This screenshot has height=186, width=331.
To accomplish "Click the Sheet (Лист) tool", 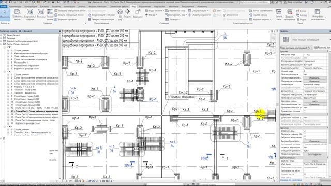I will click(x=217, y=10).
